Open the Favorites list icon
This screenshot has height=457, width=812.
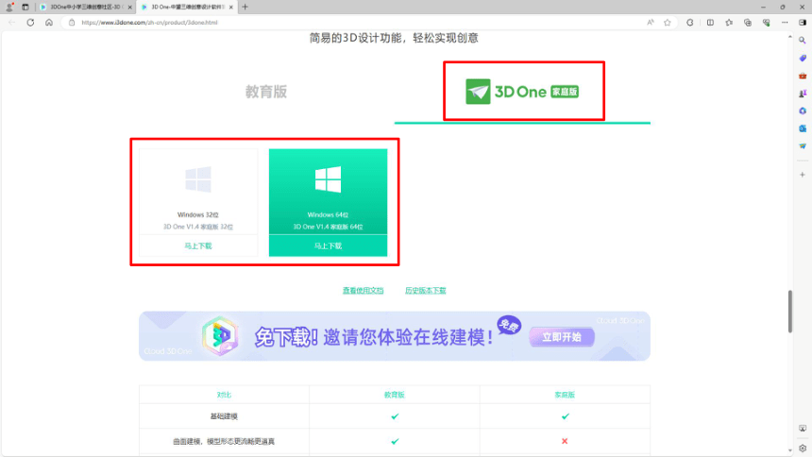(729, 23)
